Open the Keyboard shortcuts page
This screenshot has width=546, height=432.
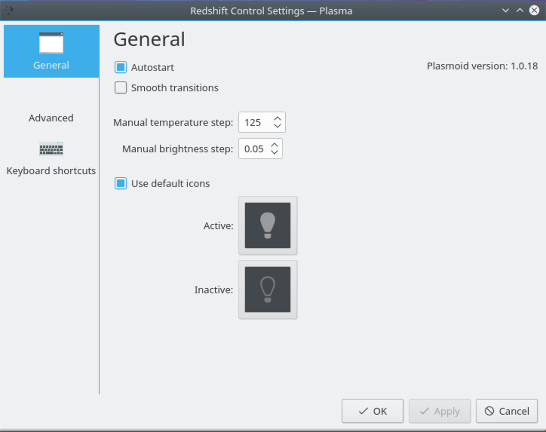pos(51,158)
